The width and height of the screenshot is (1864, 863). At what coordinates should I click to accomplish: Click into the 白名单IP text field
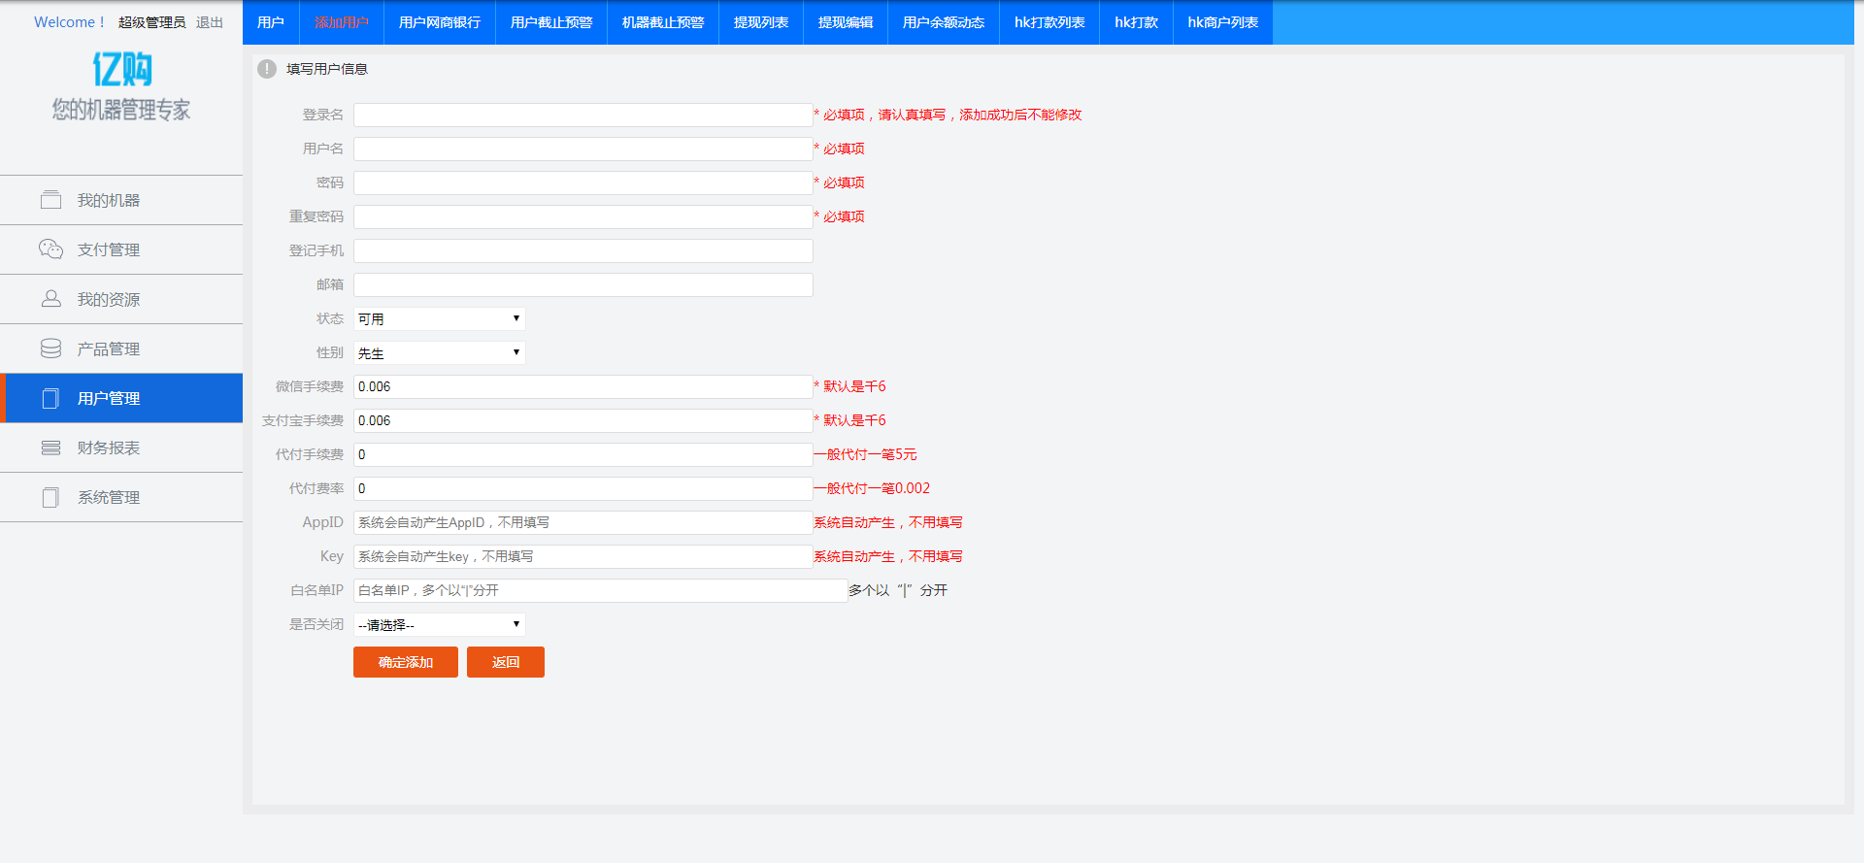(600, 590)
